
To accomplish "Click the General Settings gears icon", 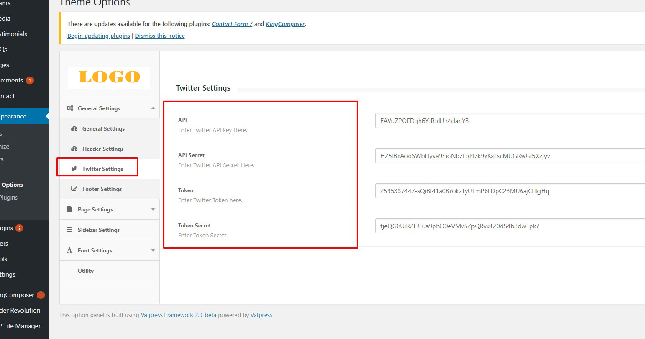I will (x=70, y=108).
